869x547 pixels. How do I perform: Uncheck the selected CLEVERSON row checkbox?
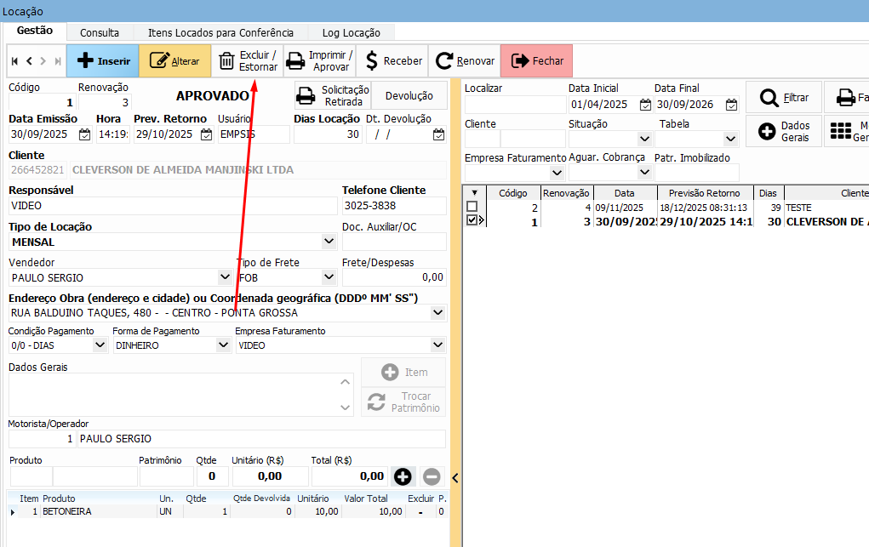[472, 220]
